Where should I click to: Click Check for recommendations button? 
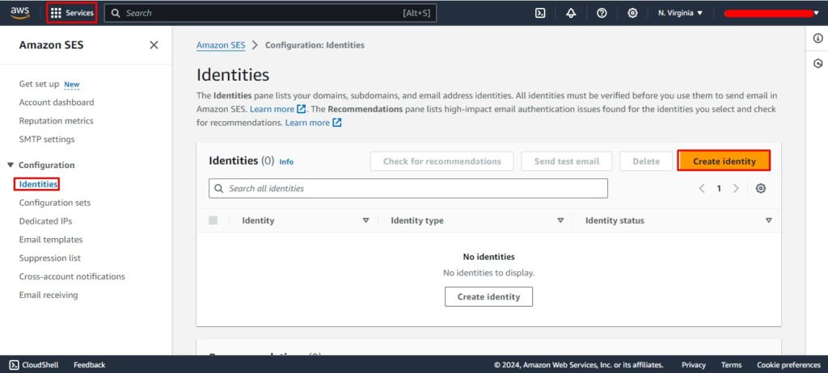(x=442, y=161)
